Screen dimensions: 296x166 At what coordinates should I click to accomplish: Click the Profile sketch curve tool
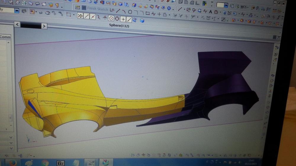point(112,10)
